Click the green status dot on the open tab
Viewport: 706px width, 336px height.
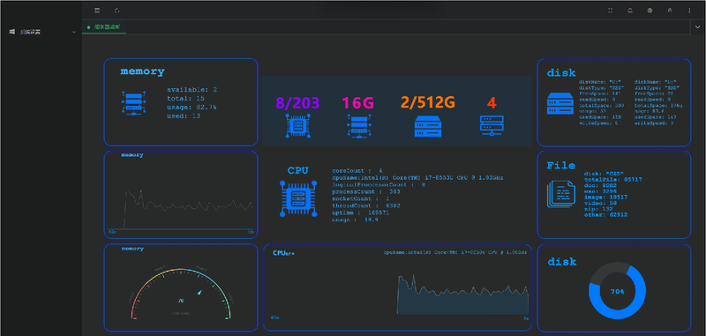coord(89,27)
